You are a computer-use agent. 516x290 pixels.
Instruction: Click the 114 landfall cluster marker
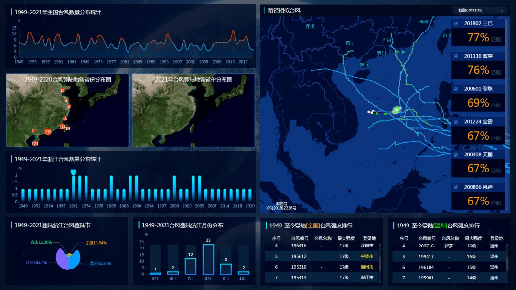click(62, 127)
